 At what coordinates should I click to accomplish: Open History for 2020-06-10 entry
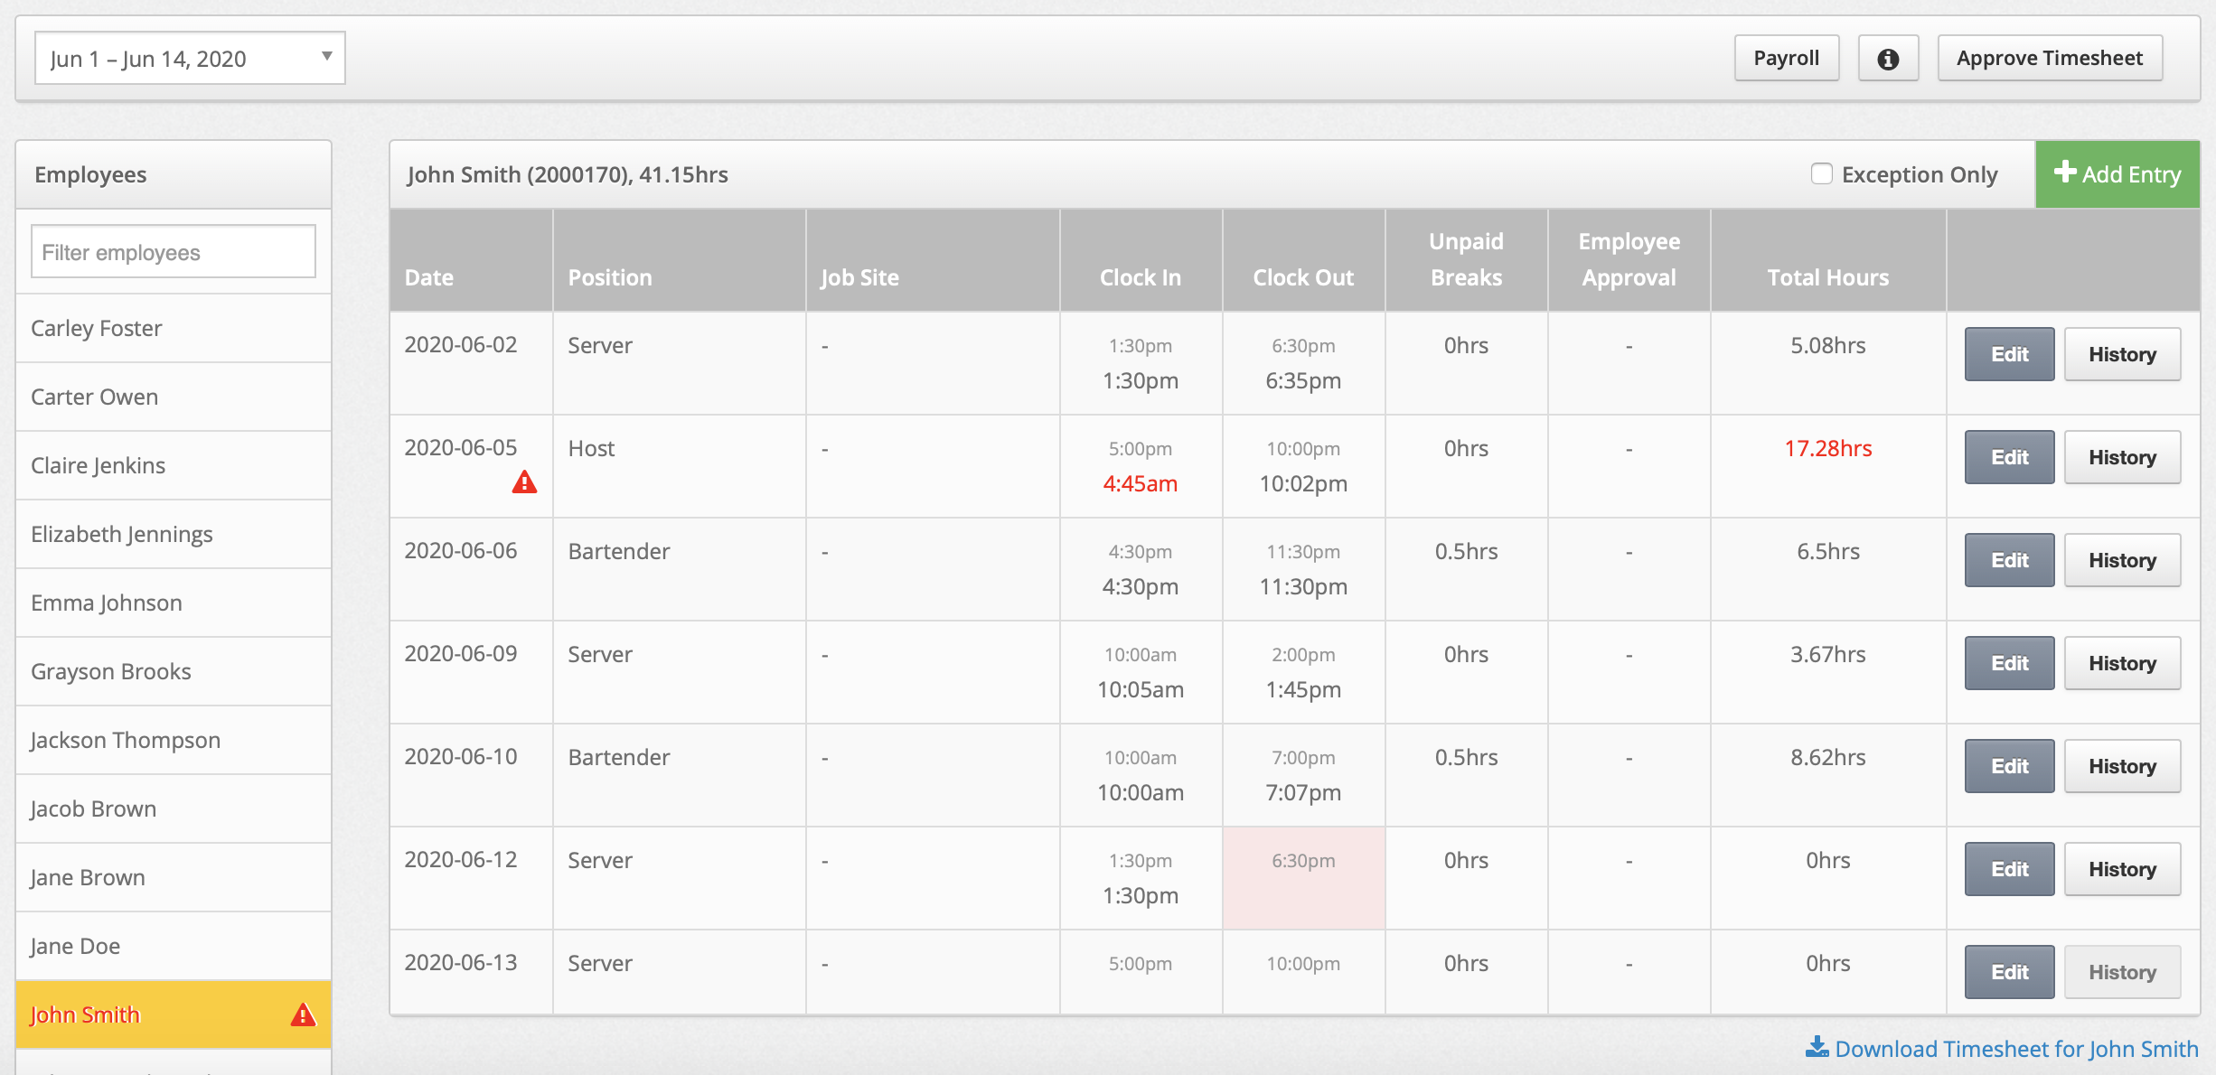click(2122, 766)
